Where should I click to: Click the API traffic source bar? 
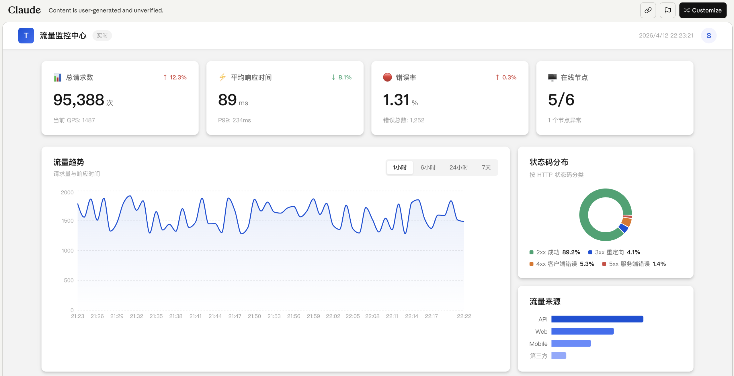(597, 319)
